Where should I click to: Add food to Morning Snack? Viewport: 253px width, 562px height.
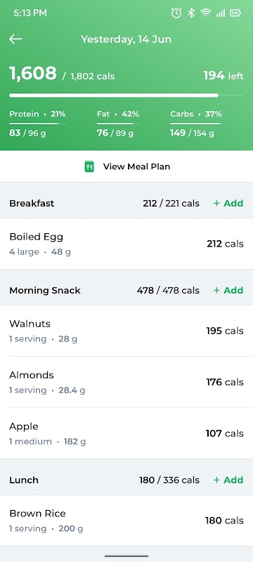pyautogui.click(x=228, y=290)
